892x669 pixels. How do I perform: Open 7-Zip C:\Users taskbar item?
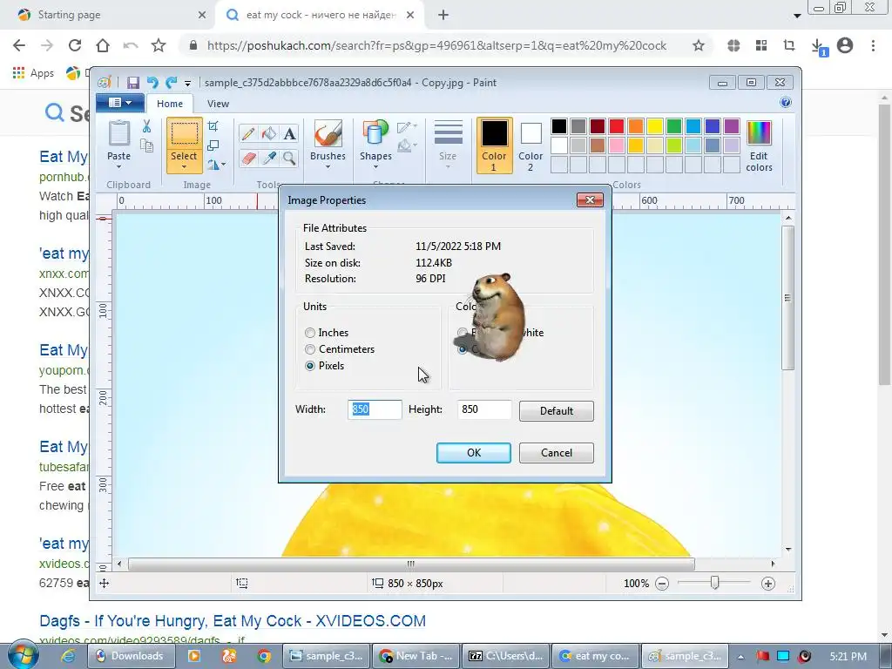click(506, 656)
